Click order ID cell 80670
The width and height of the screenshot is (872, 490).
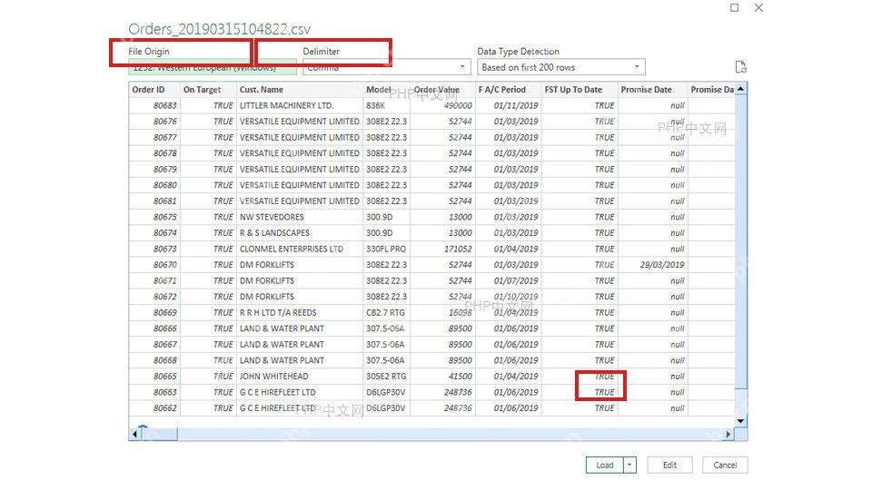(x=154, y=264)
